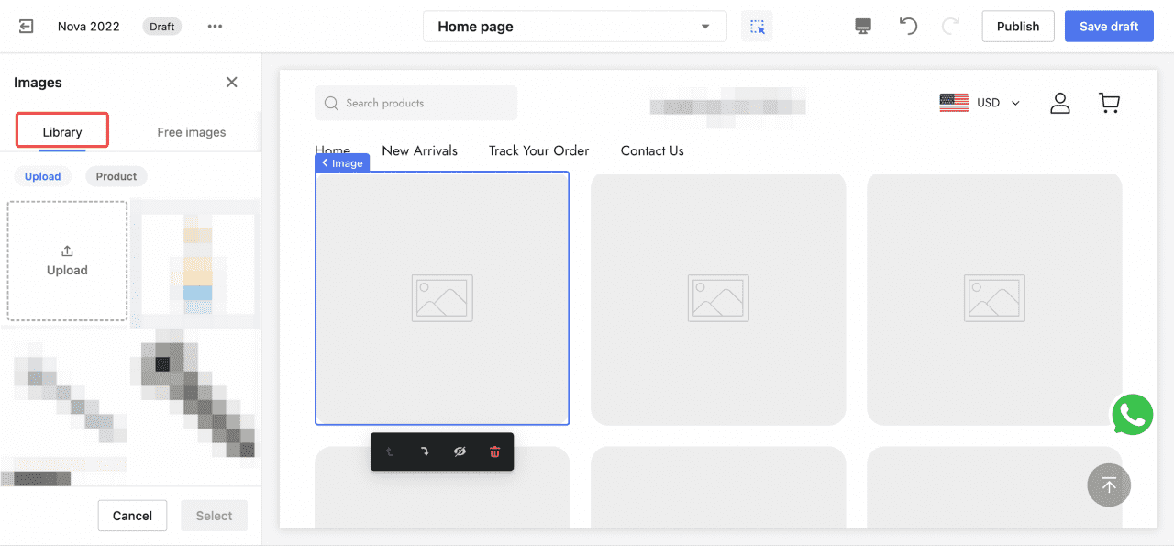Click the Draft status badge
1174x546 pixels.
162,27
